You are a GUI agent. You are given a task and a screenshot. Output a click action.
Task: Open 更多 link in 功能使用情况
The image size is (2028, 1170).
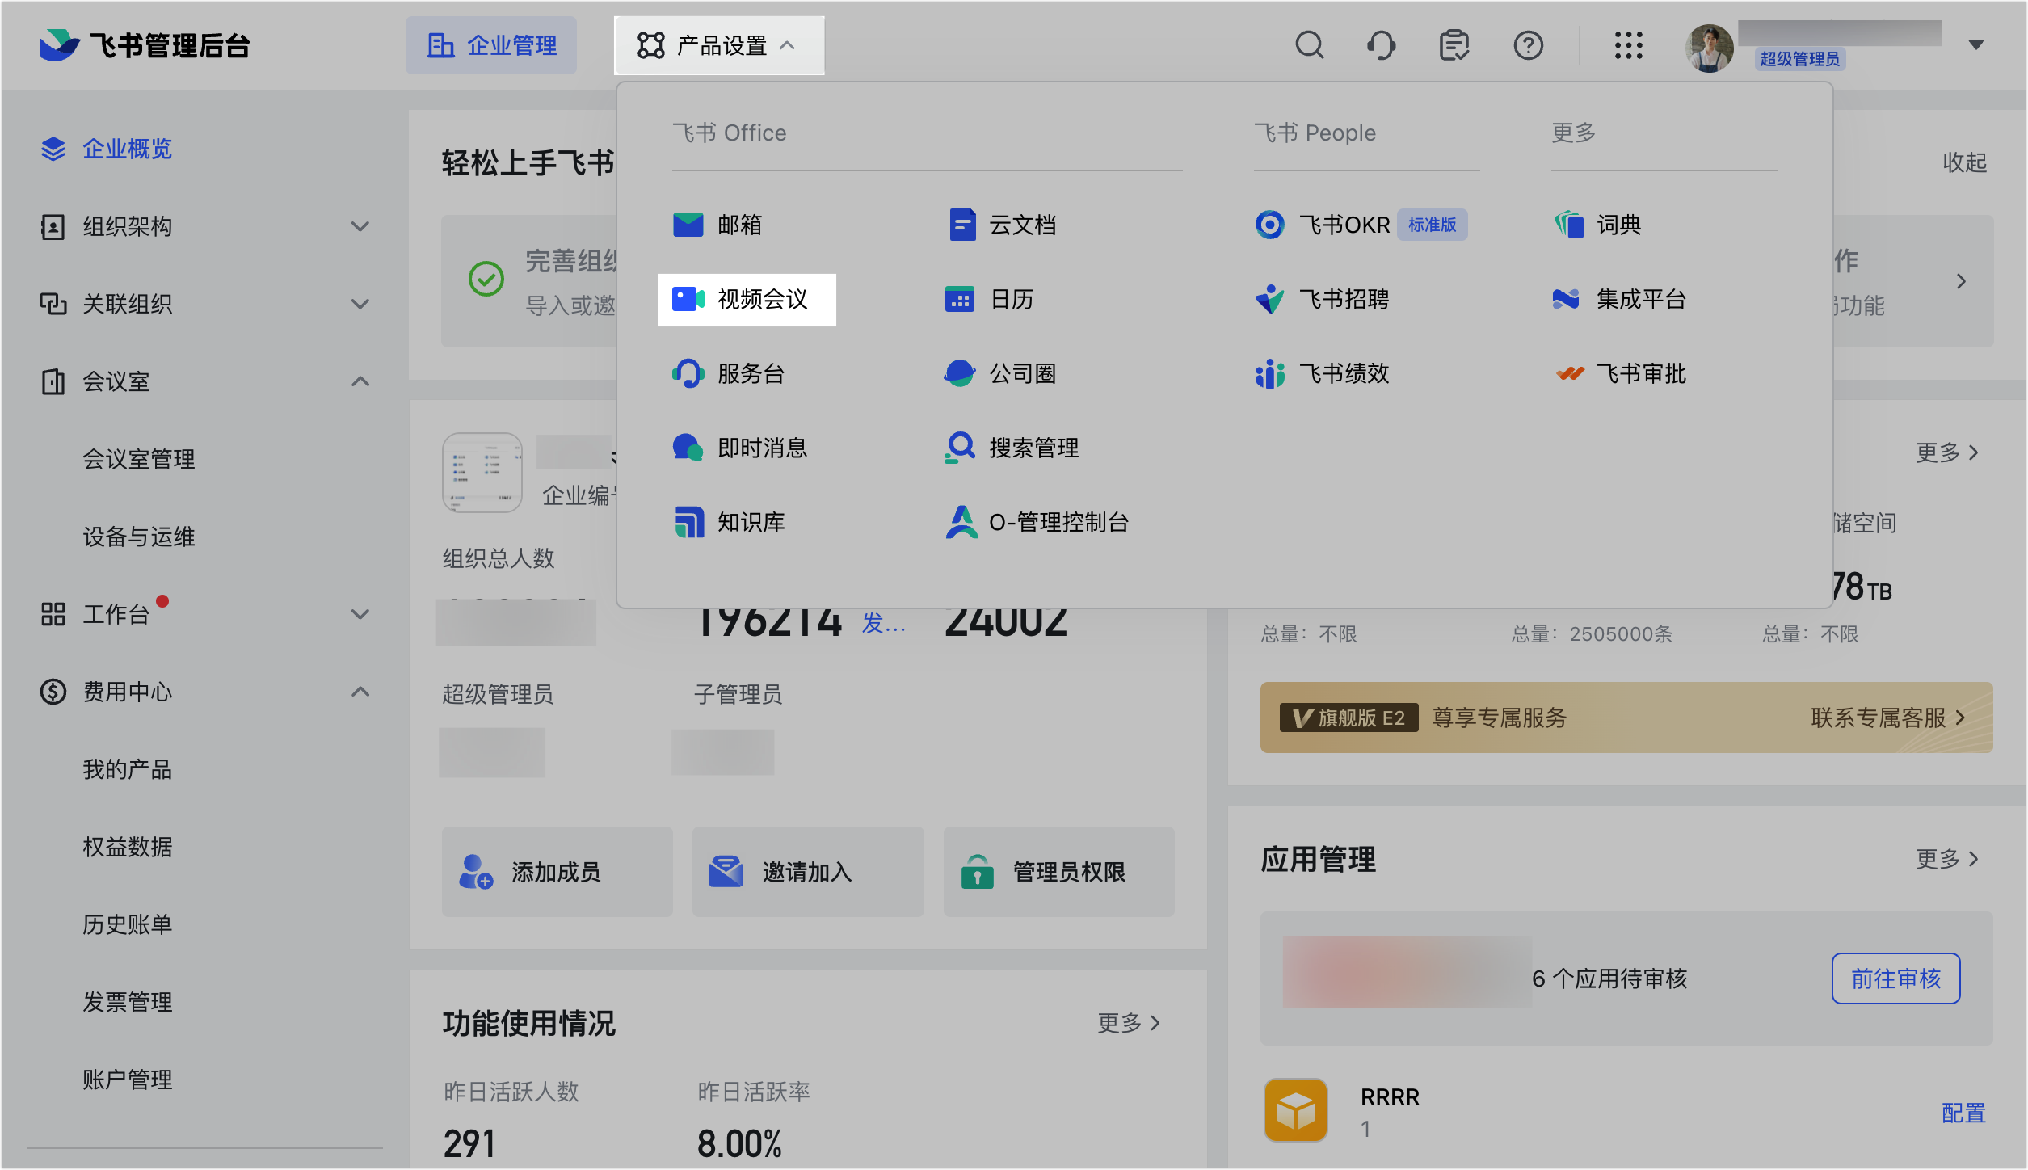[1128, 1023]
